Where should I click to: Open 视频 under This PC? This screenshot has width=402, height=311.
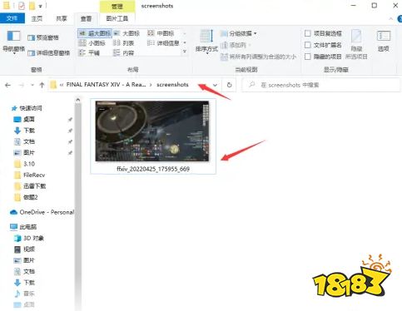(24, 249)
